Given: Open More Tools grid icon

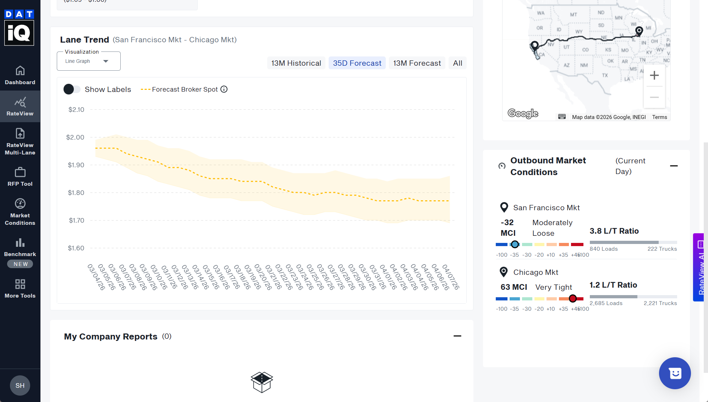Looking at the screenshot, I should tap(20, 284).
